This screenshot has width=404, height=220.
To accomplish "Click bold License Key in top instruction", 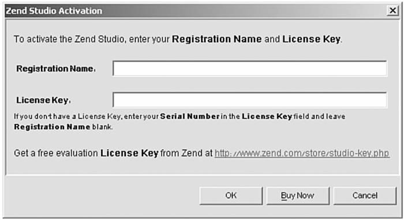I will point(312,39).
